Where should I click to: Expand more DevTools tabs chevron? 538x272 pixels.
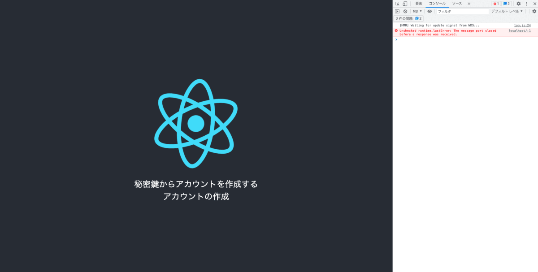(x=469, y=4)
